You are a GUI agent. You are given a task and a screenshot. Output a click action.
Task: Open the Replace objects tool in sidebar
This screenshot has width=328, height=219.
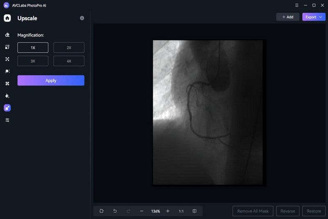(x=7, y=47)
